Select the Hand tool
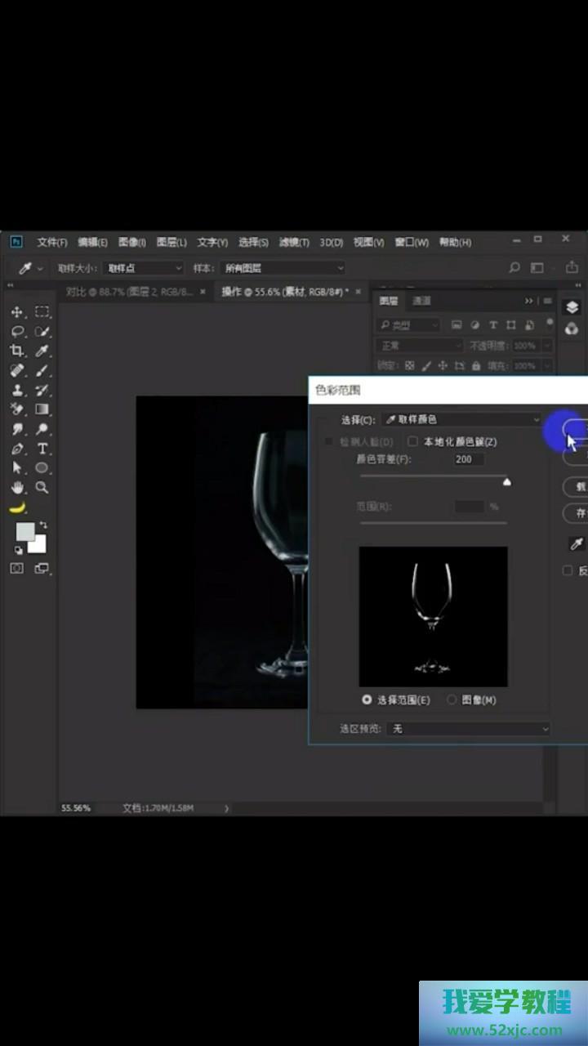The image size is (588, 1046). [x=16, y=488]
